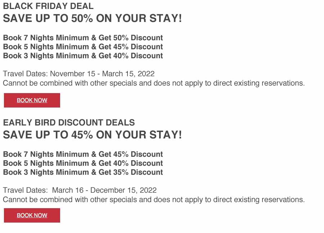Image resolution: width=324 pixels, height=233 pixels.
Task: Click the first 'Cannot be combined' disclaimer
Action: (154, 83)
